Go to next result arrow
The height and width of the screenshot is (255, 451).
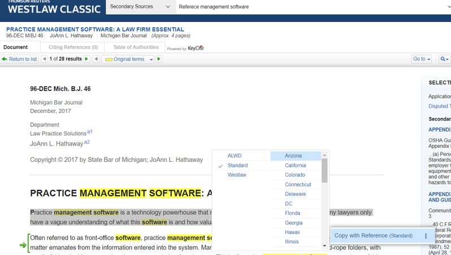[x=86, y=59]
